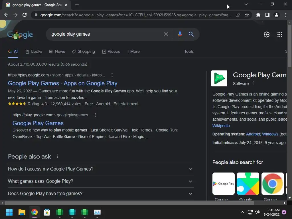This screenshot has width=292, height=219.
Task: Expand What games uses Google Play question
Action: (x=101, y=181)
